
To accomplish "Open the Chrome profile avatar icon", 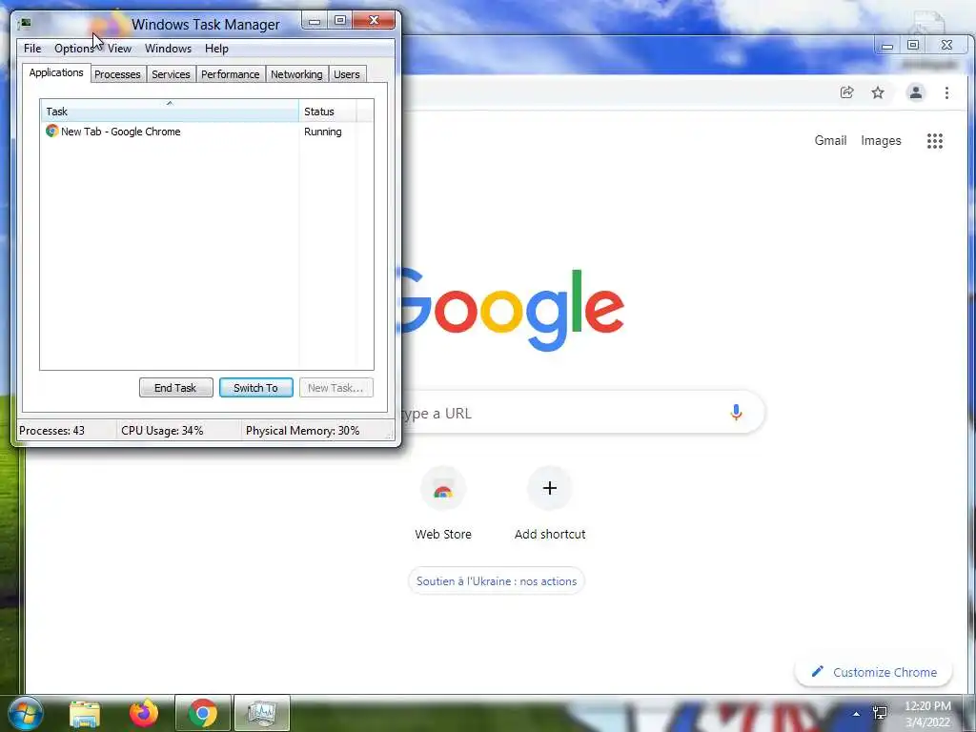I will pyautogui.click(x=916, y=92).
